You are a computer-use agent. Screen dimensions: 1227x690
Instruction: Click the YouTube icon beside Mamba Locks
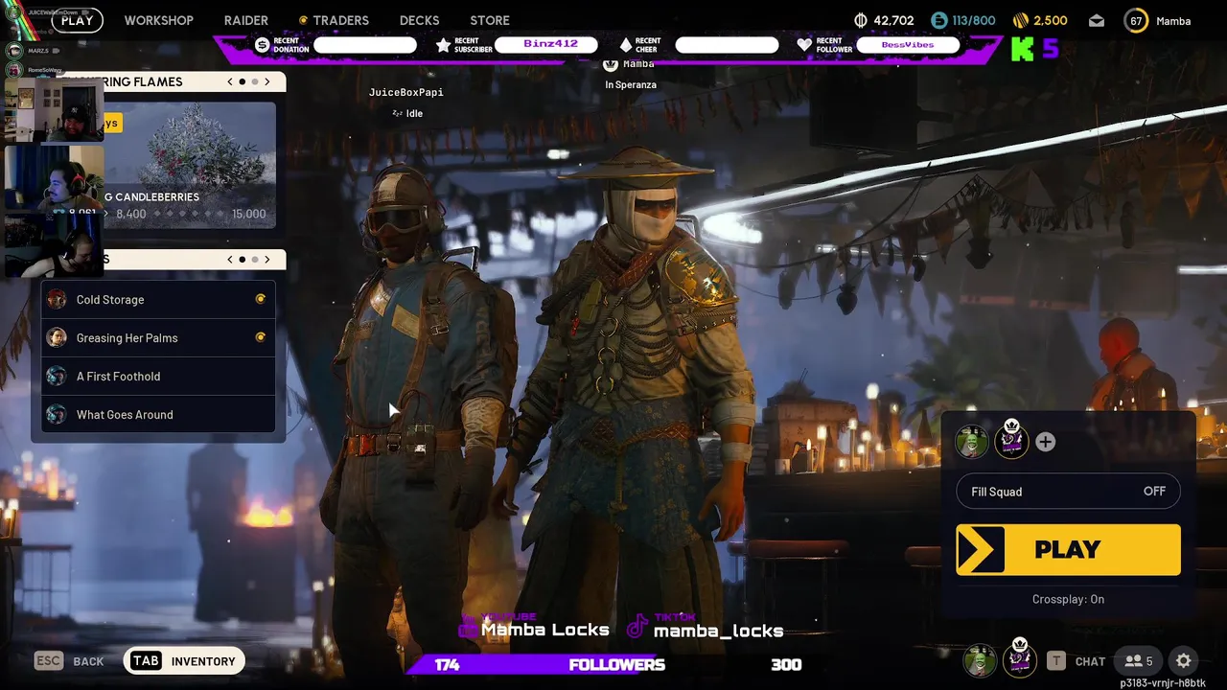468,629
